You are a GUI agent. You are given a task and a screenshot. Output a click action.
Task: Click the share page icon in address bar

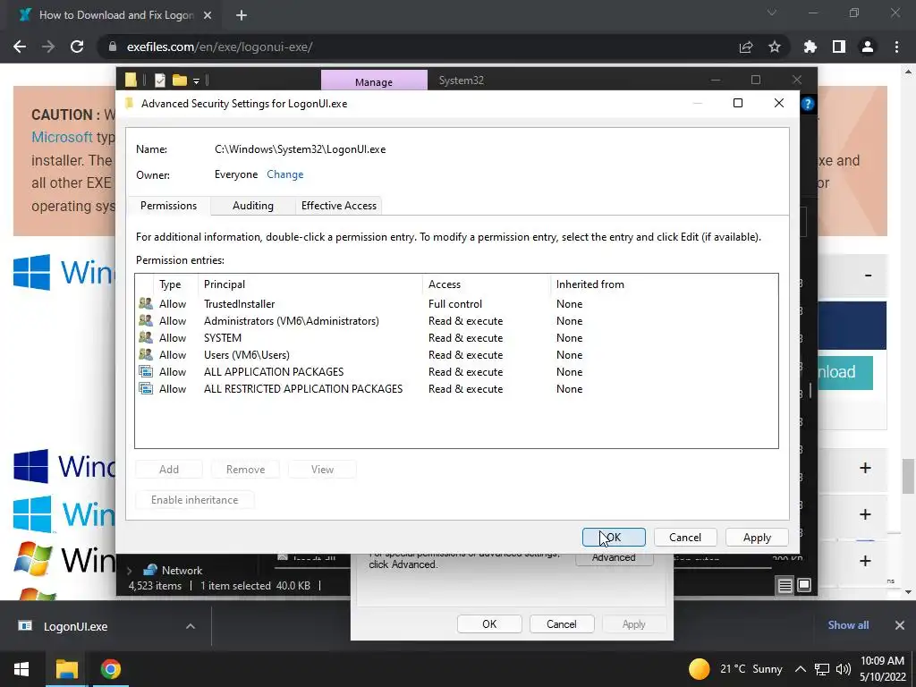pos(746,47)
